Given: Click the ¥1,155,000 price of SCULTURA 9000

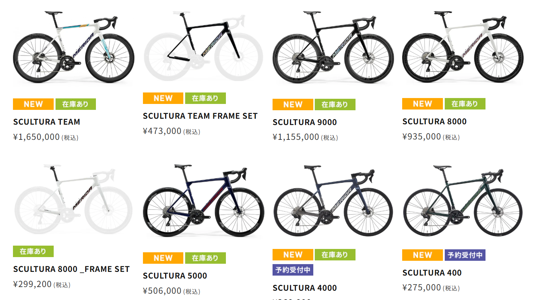Looking at the screenshot, I should click(x=296, y=137).
